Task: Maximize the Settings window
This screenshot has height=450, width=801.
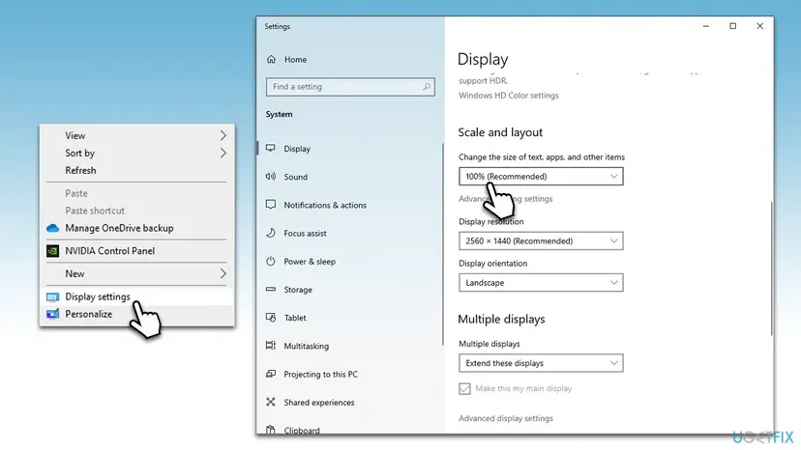Action: pos(733,26)
